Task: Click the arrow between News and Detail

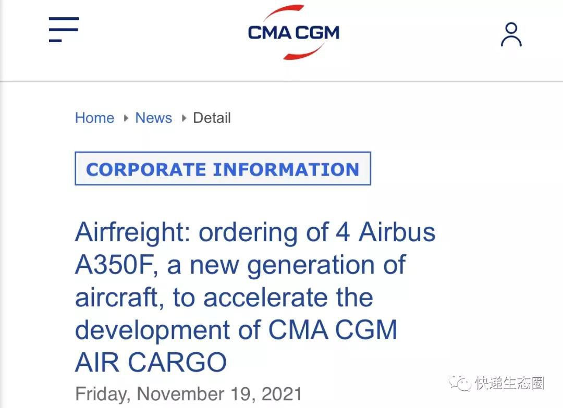Action: pyautogui.click(x=184, y=118)
